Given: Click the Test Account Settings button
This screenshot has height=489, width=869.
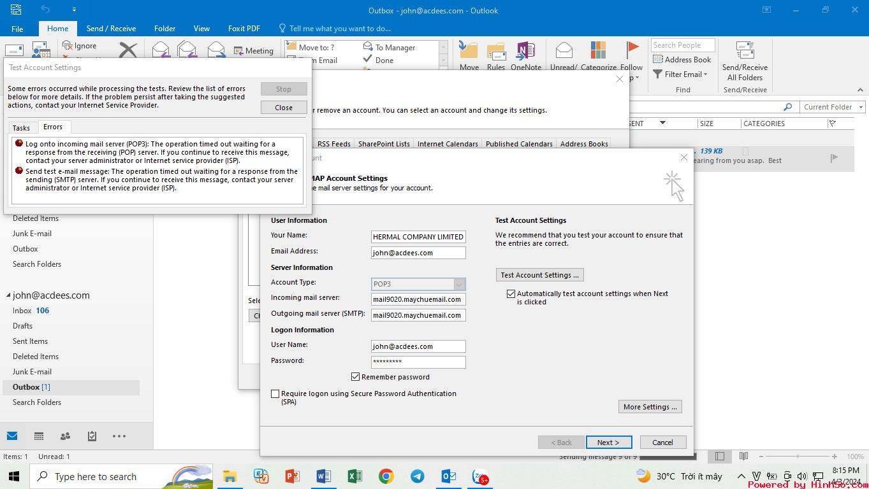Looking at the screenshot, I should (539, 275).
